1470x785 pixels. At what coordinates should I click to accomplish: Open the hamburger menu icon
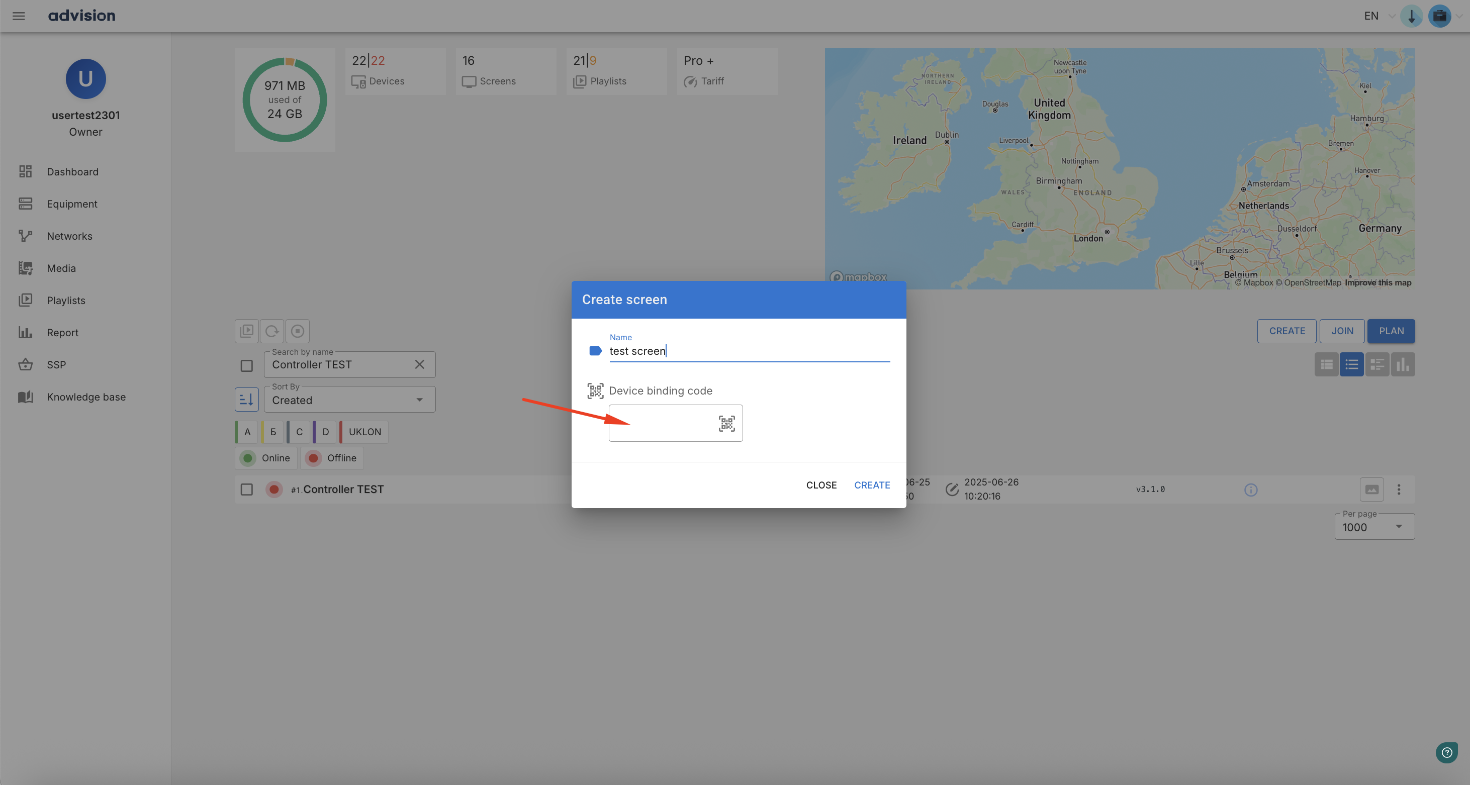click(19, 16)
